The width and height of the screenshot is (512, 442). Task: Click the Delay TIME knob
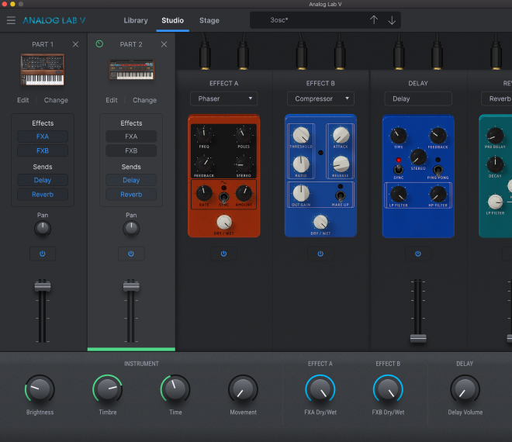pos(399,136)
